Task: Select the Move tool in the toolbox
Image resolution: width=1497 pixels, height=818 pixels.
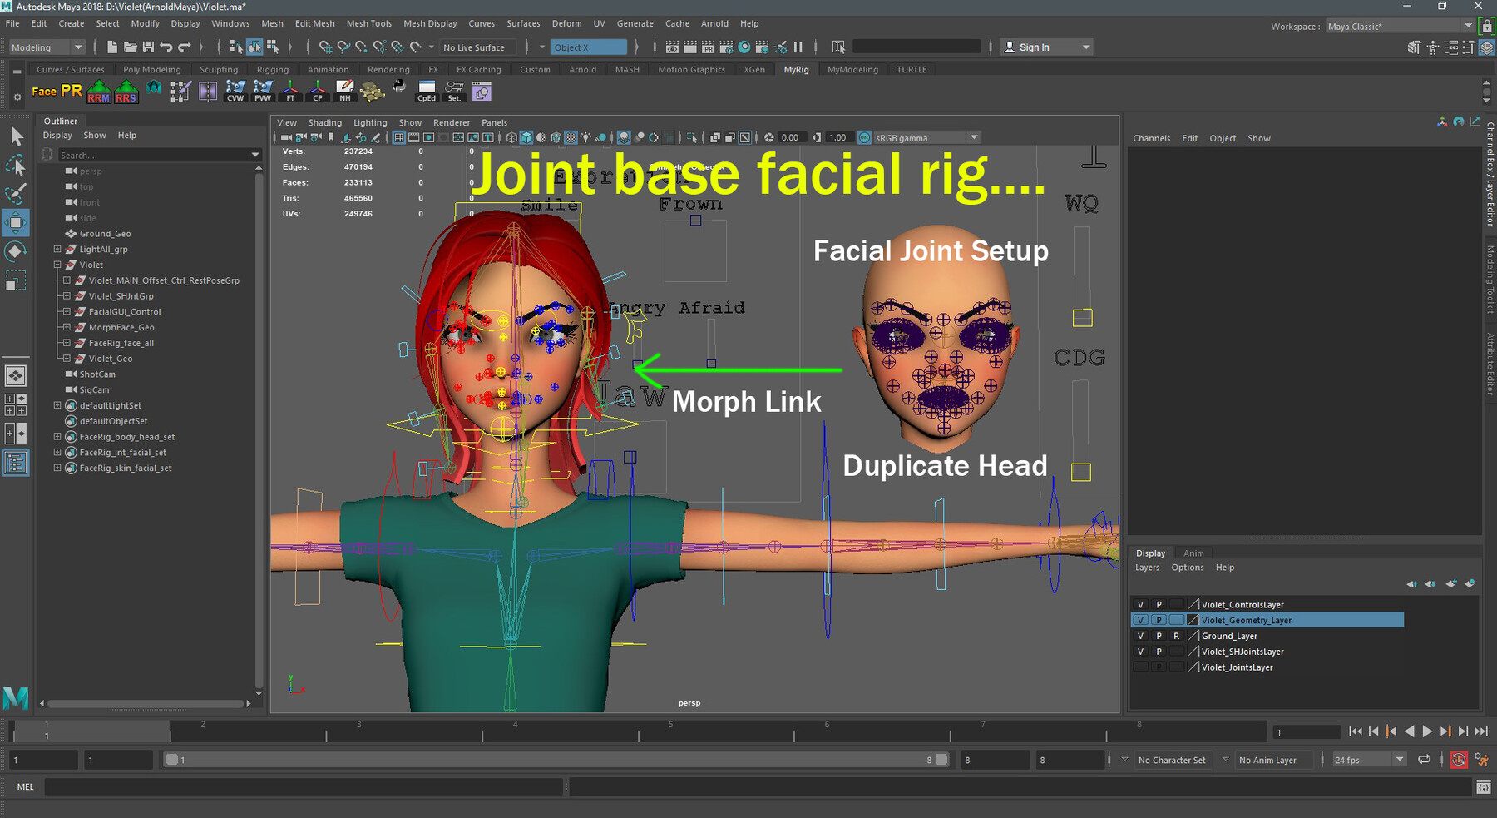Action: [16, 222]
